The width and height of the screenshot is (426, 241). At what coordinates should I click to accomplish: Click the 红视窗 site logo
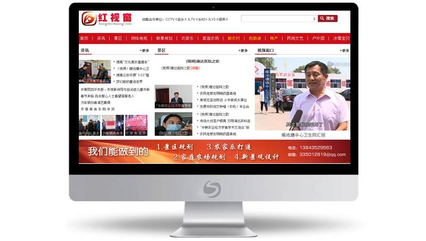106,19
